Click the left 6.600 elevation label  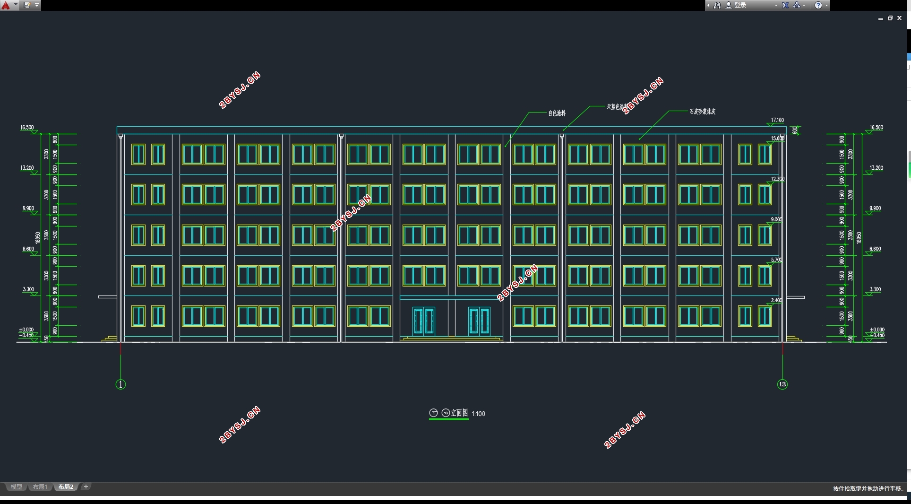28,249
